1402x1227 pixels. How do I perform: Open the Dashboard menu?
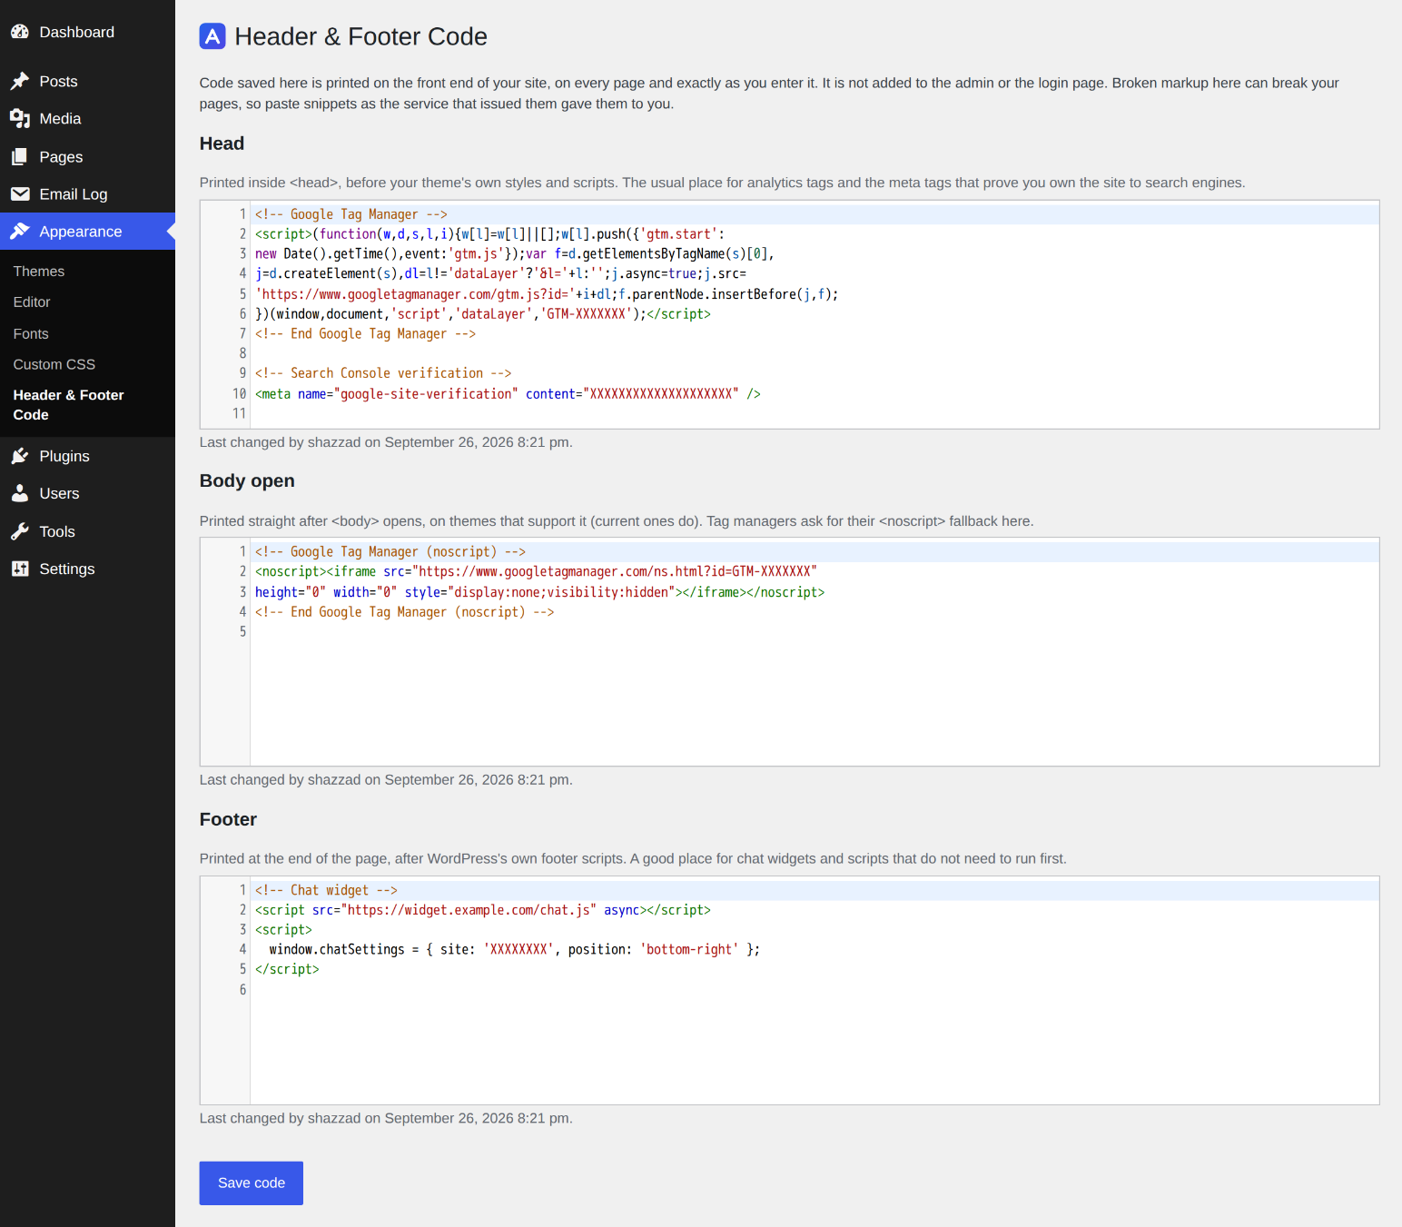point(87,32)
